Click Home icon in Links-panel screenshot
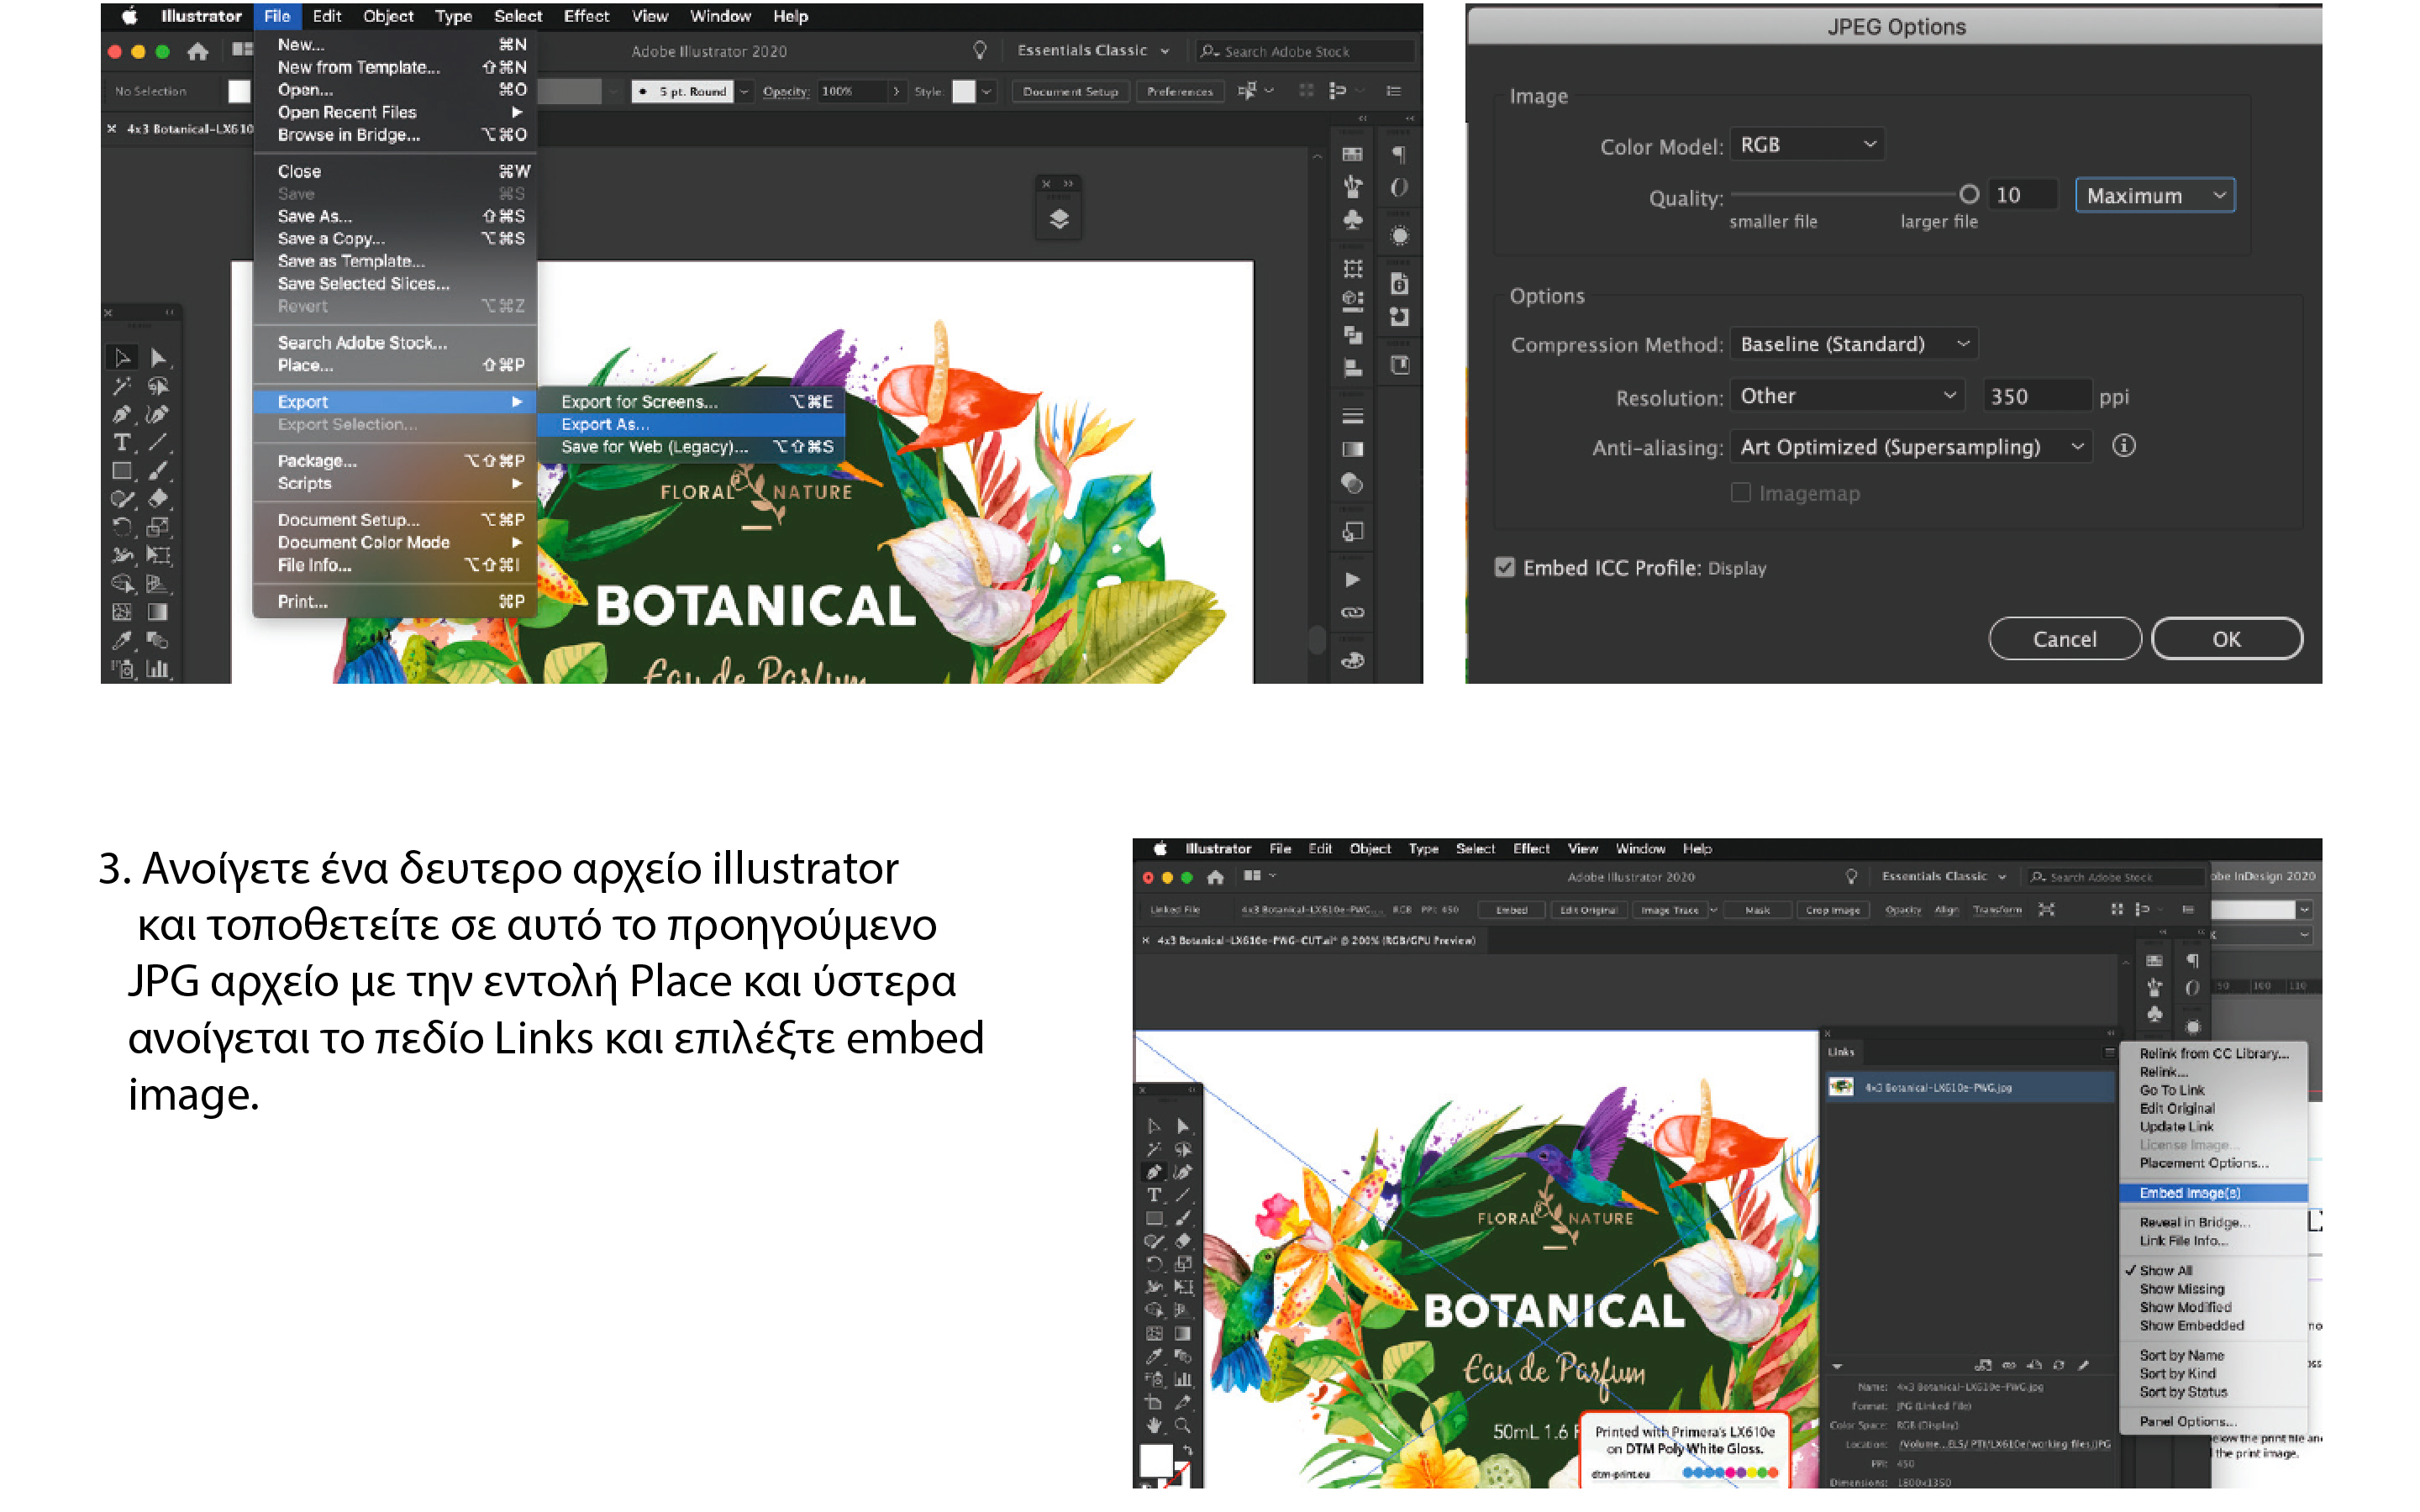Screen dimensions: 2420x1512 [x=1215, y=877]
